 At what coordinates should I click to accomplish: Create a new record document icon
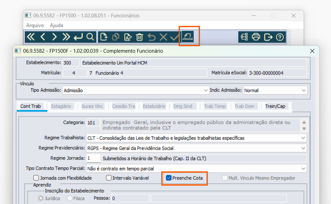coord(104,37)
